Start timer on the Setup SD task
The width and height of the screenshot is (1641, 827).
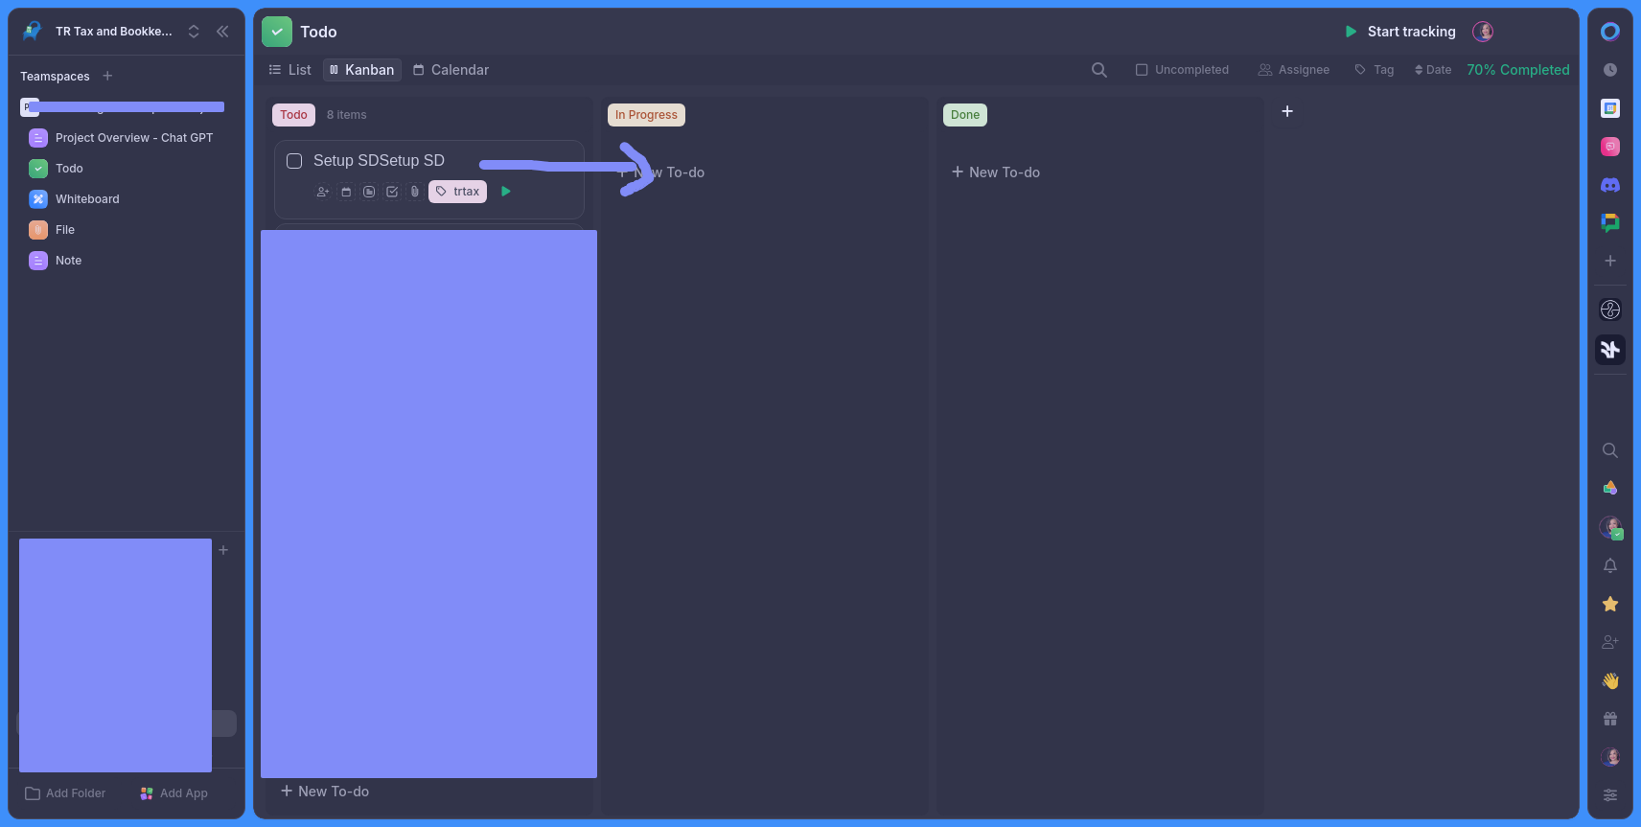(x=506, y=192)
